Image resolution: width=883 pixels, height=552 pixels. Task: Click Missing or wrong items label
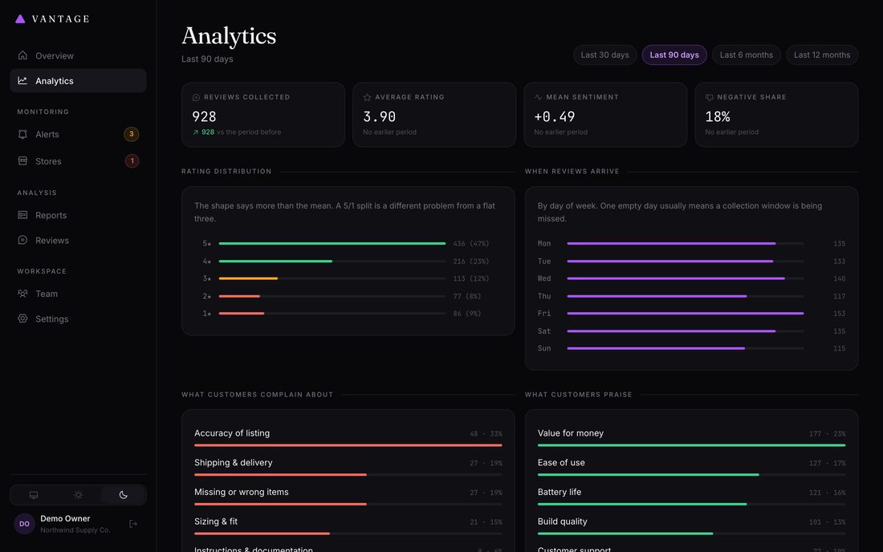[241, 492]
